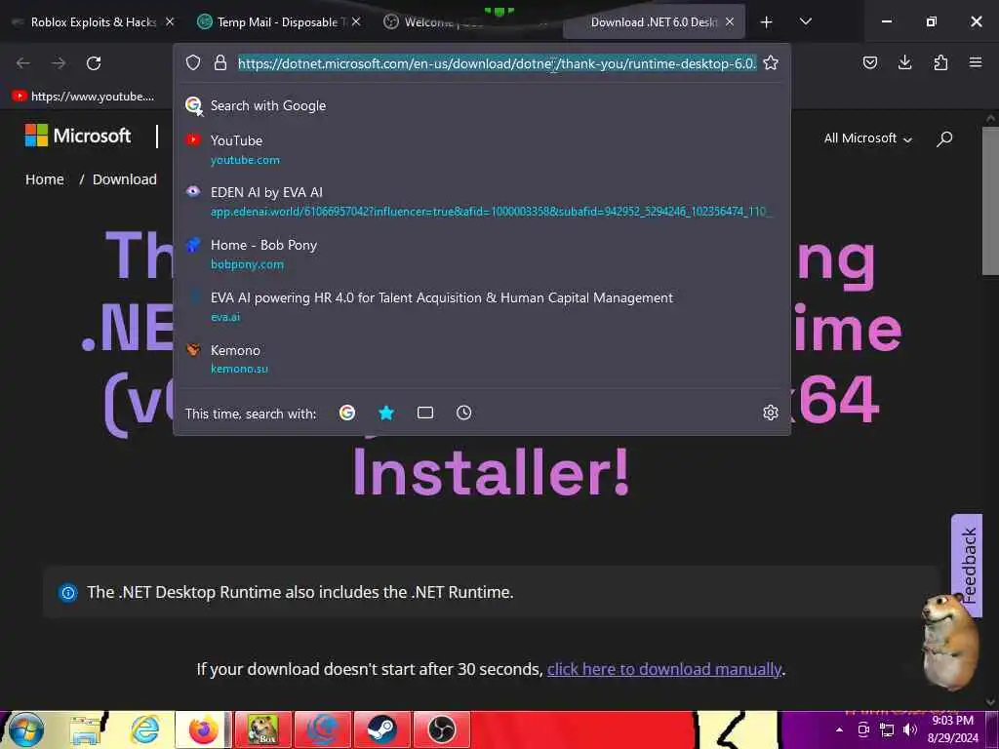Choose the Kemono suggestion
The width and height of the screenshot is (999, 749).
tap(482, 359)
